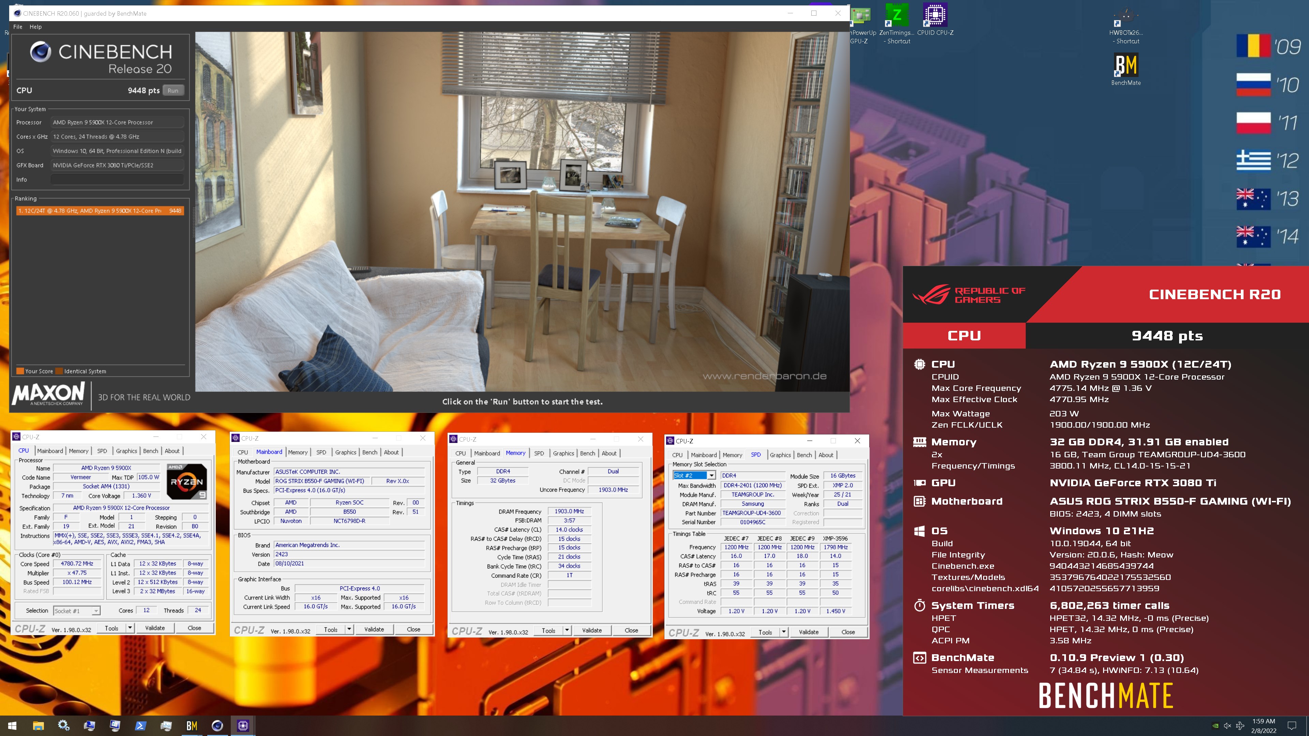
Task: Click the DRAM Frequency value 1903.0 MHz
Action: [569, 511]
